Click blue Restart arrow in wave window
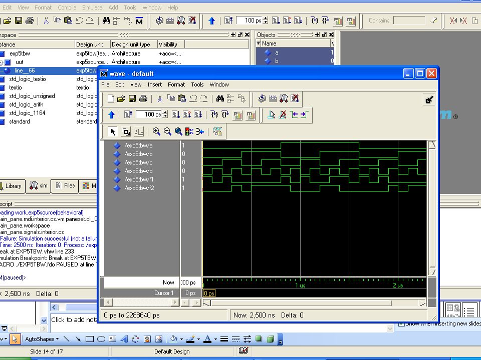The width and height of the screenshot is (481, 360). [x=111, y=115]
